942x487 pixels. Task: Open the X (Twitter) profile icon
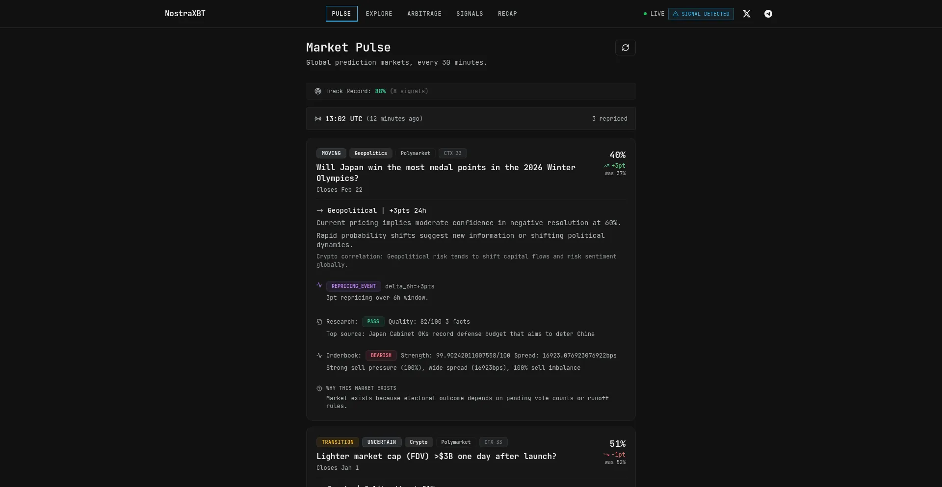click(x=746, y=14)
